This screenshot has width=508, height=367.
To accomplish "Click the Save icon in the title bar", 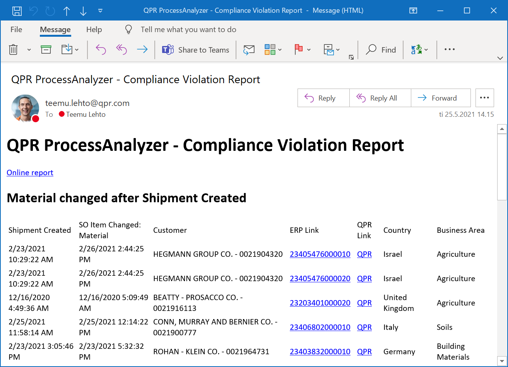I will click(17, 11).
